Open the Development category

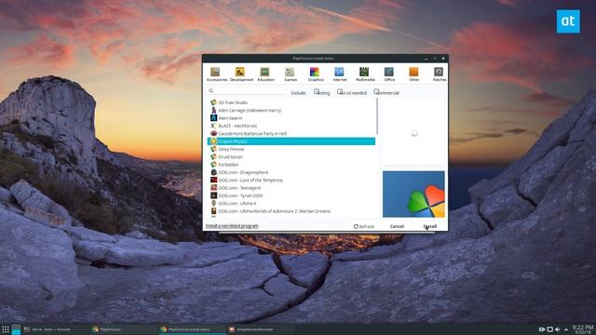coord(241,74)
